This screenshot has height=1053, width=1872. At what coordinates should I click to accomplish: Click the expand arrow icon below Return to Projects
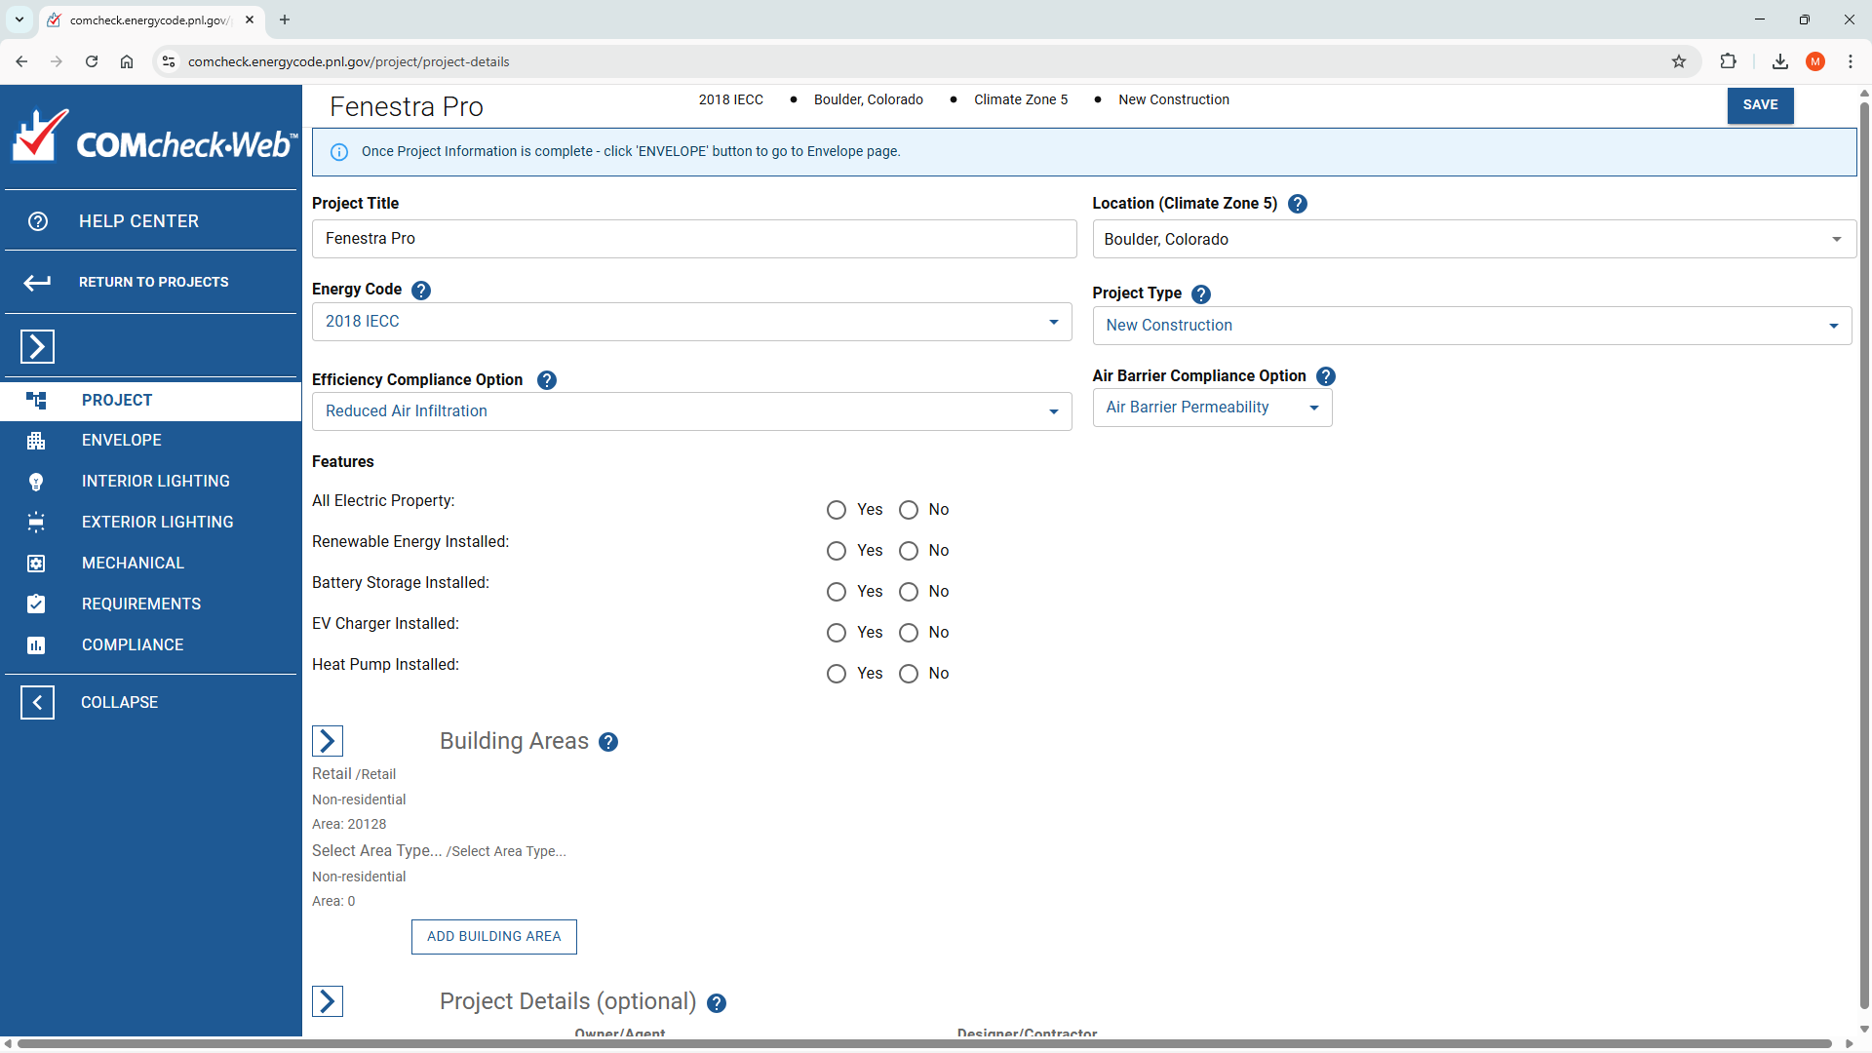pos(37,346)
